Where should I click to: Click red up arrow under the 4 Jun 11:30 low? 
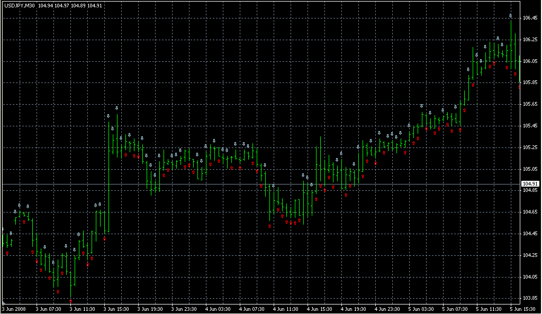(x=270, y=226)
